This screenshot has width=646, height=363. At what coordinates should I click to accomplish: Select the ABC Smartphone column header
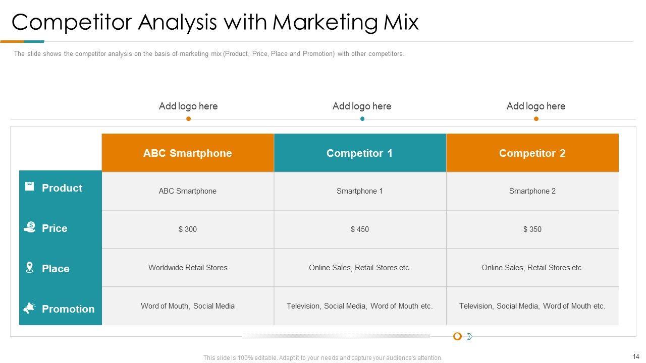point(188,153)
